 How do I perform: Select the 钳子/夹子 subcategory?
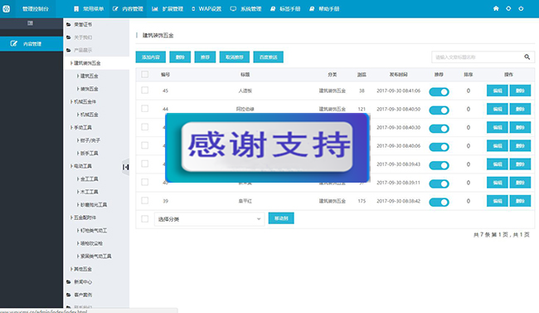coord(89,140)
